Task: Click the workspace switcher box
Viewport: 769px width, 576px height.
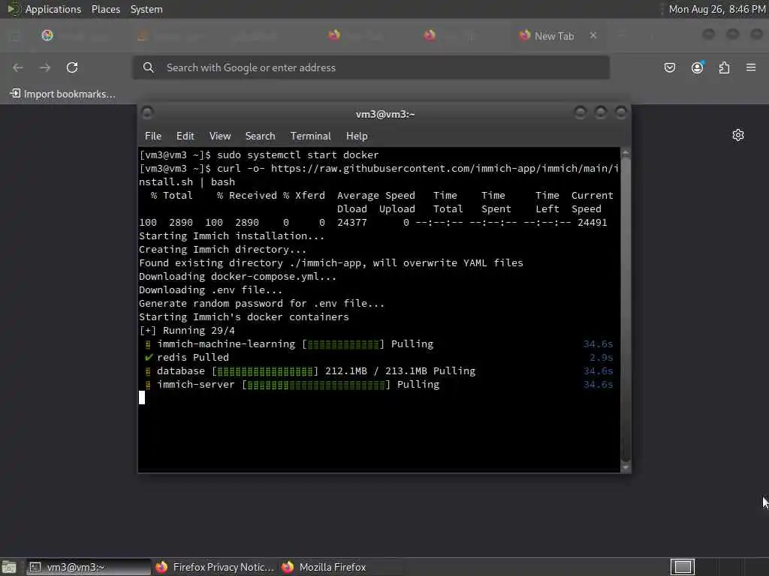Action: tap(683, 567)
